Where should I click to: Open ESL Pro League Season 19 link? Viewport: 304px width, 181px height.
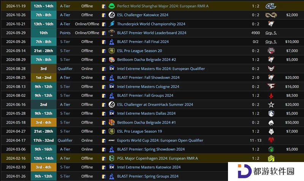139,131
